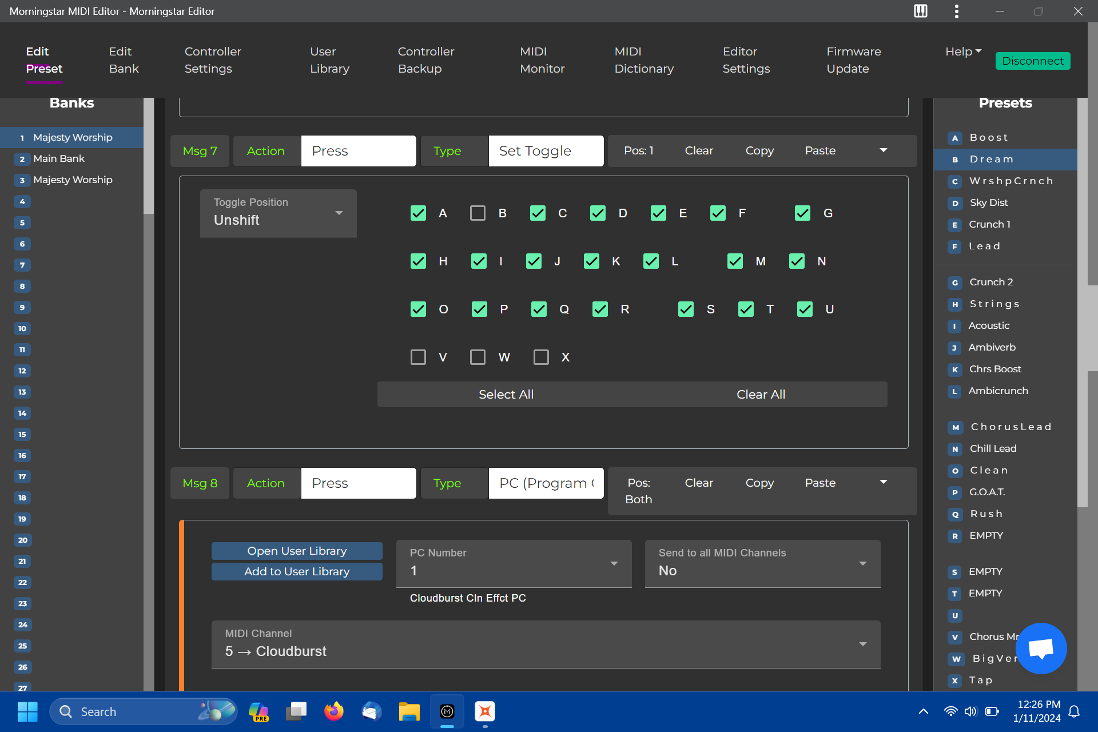Select Main Bank in Banks list
Screen dimensions: 1098x732
coord(59,158)
